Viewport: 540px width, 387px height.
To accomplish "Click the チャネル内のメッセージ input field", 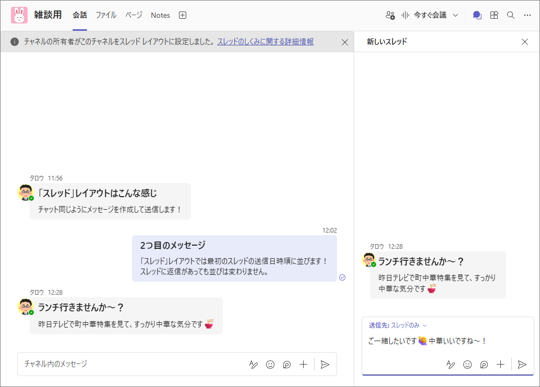I will click(x=130, y=364).
